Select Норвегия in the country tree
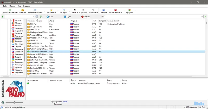The width and height of the screenshot is (208, 109). point(19,31)
